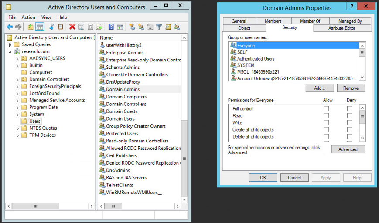Click the Back arrow toolbar icon
379x223 pixels.
(10, 27)
